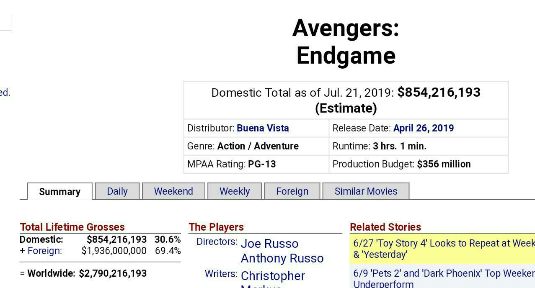Click writer Christopher Markus link
This screenshot has width=535, height=288.
coord(273,276)
